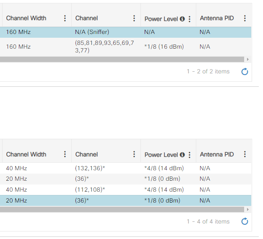
Task: Open Power Level column menu in lower table
Action: click(x=190, y=155)
